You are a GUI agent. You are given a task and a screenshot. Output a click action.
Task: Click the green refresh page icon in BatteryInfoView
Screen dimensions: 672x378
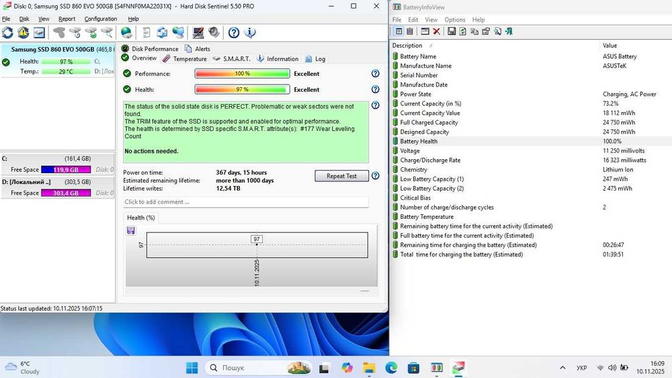tap(463, 32)
